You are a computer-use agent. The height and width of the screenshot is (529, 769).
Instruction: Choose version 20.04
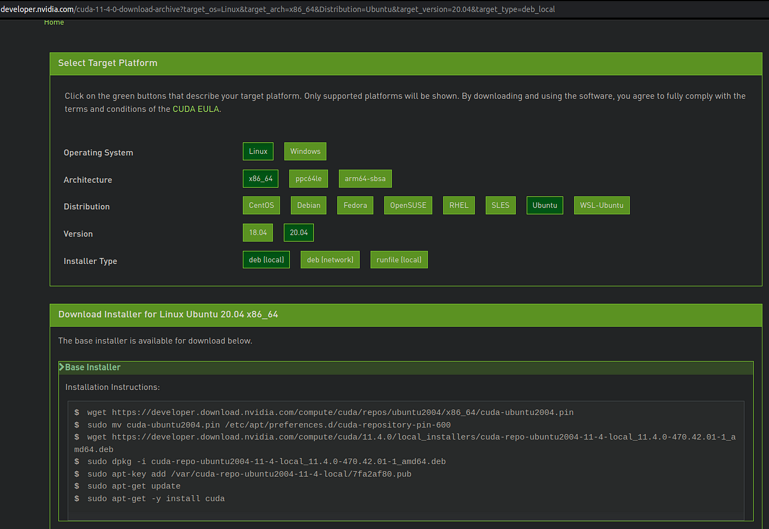[299, 233]
